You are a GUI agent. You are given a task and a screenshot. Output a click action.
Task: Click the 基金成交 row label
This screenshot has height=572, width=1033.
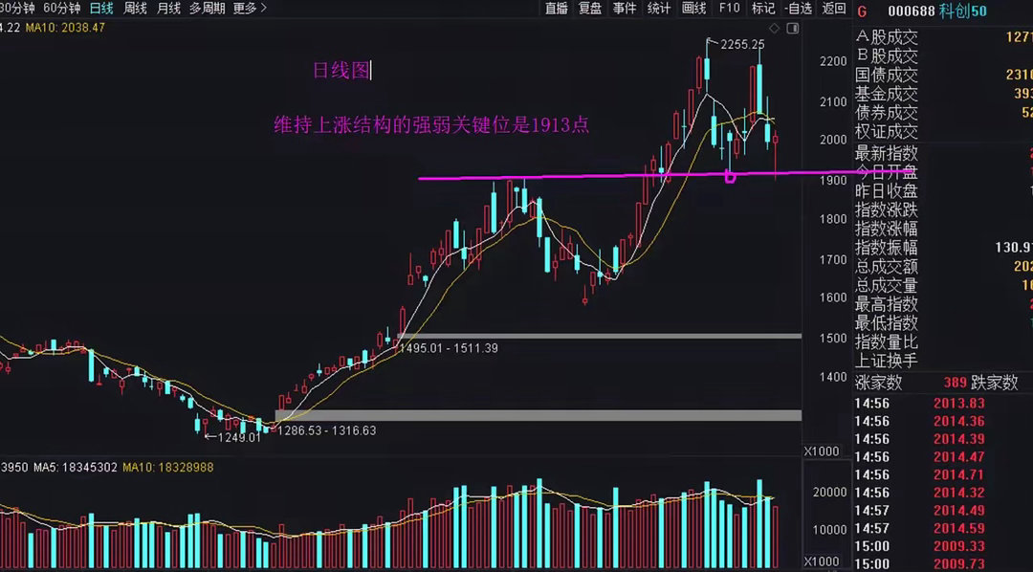coord(886,95)
